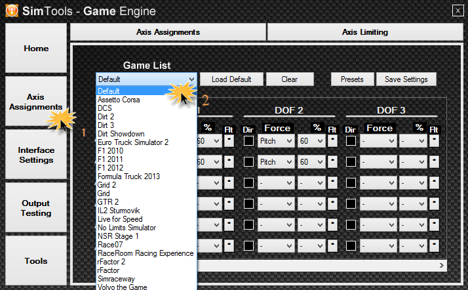Open DOF 3 percent dropdown, first row
The width and height of the screenshot is (468, 290).
click(x=414, y=141)
